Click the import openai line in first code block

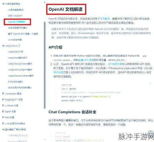point(69,89)
